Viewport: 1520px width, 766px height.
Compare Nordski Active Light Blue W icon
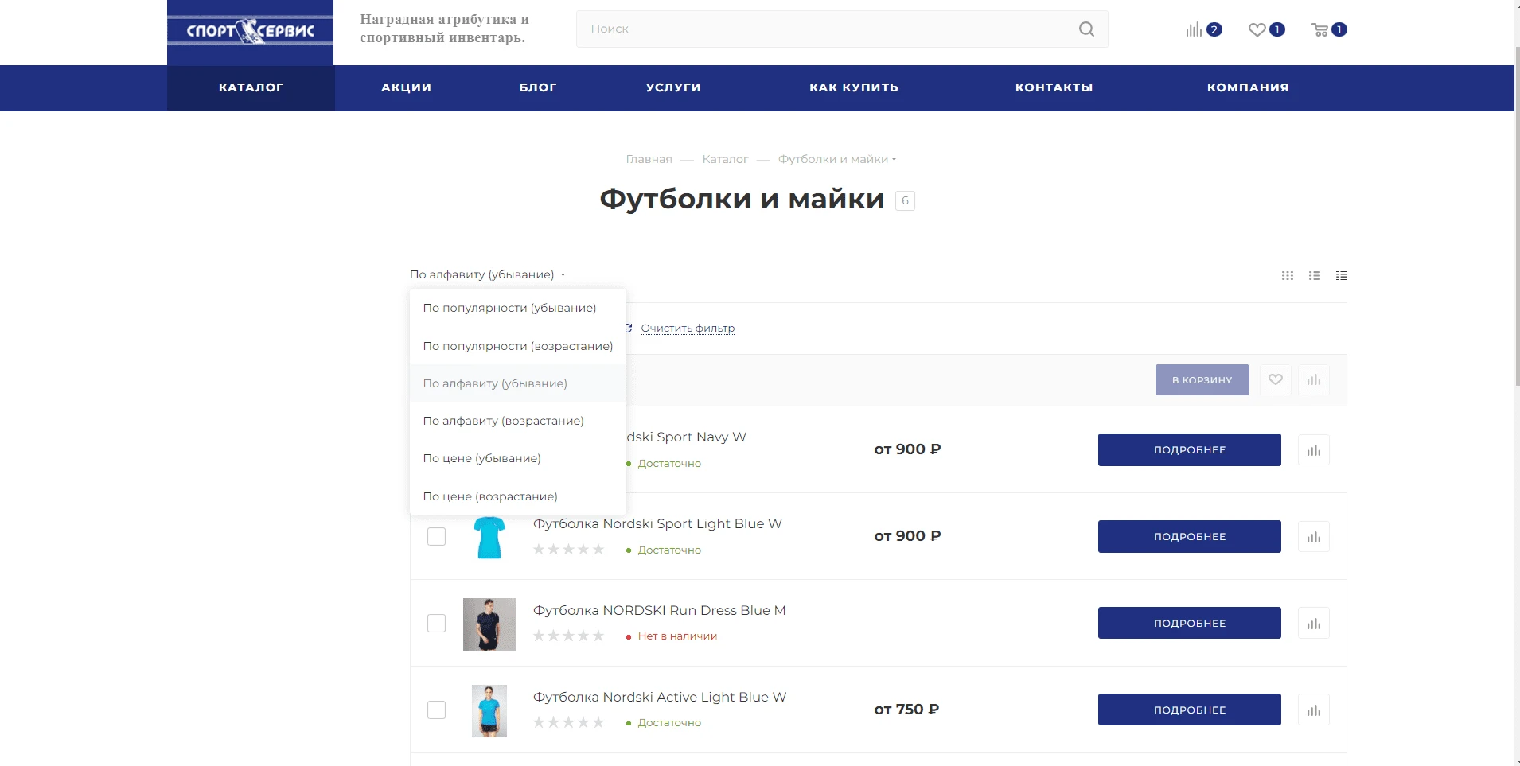click(1314, 710)
